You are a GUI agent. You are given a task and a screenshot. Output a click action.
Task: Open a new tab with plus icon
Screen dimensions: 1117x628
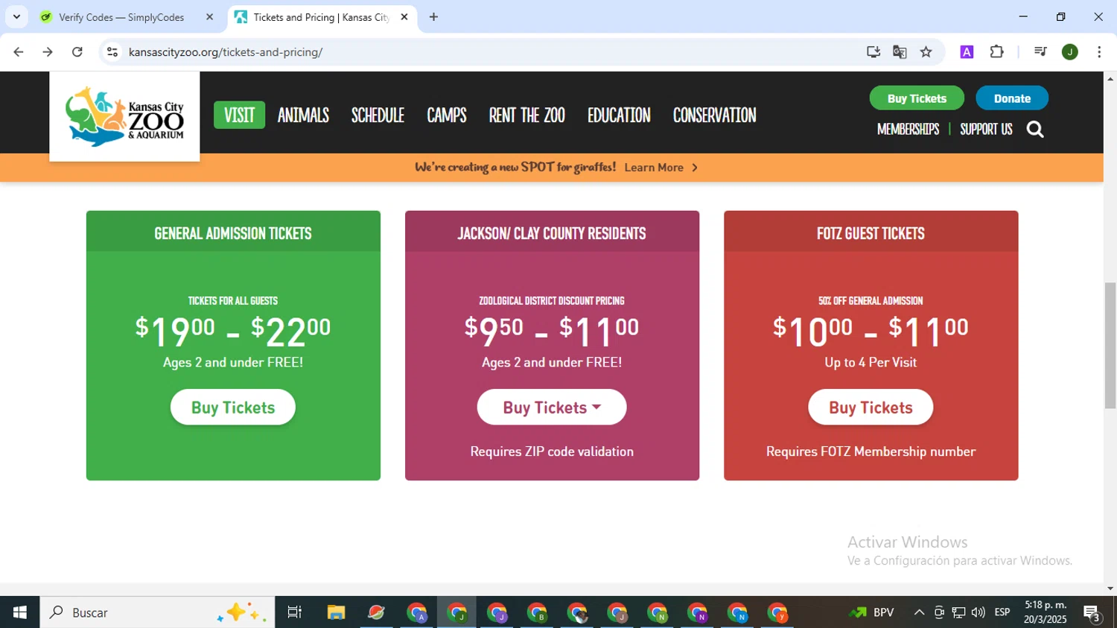pyautogui.click(x=433, y=17)
